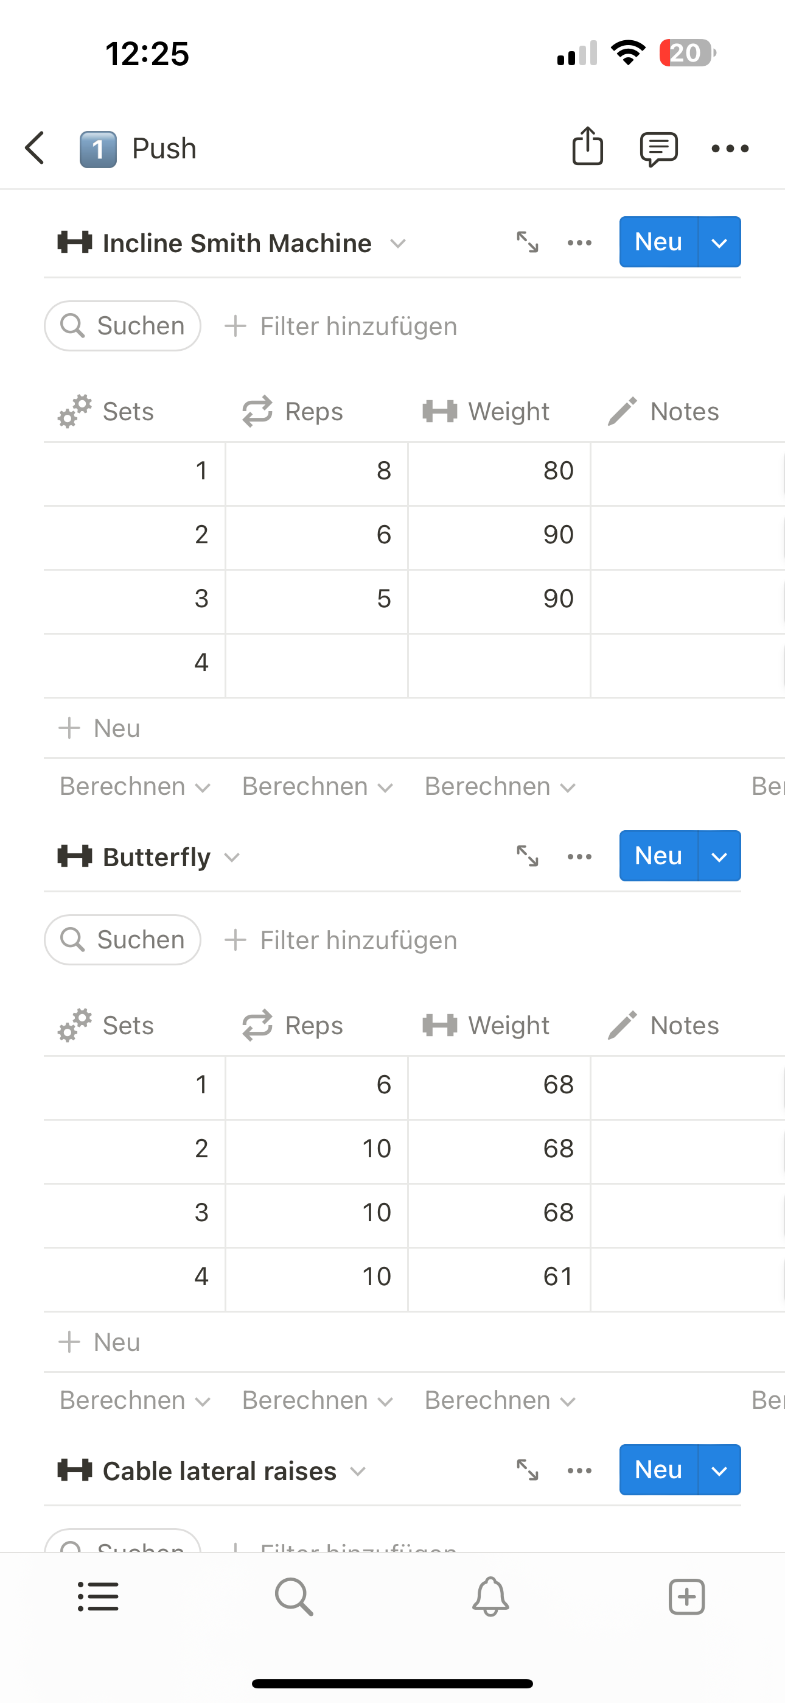This screenshot has width=785, height=1703.
Task: Open the page options menu
Action: point(730,147)
